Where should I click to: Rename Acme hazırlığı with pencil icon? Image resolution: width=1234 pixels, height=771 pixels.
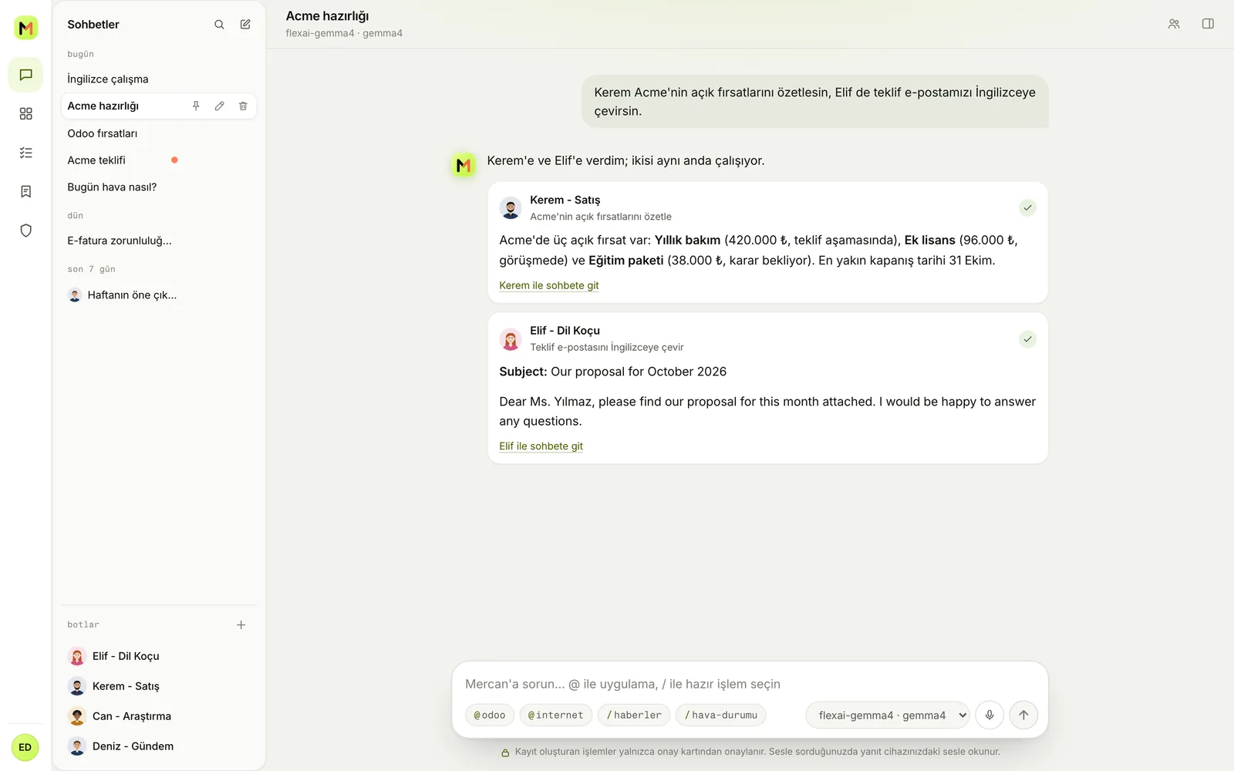[x=220, y=106]
